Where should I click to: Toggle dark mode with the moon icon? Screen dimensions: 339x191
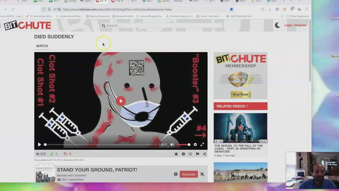(278, 25)
